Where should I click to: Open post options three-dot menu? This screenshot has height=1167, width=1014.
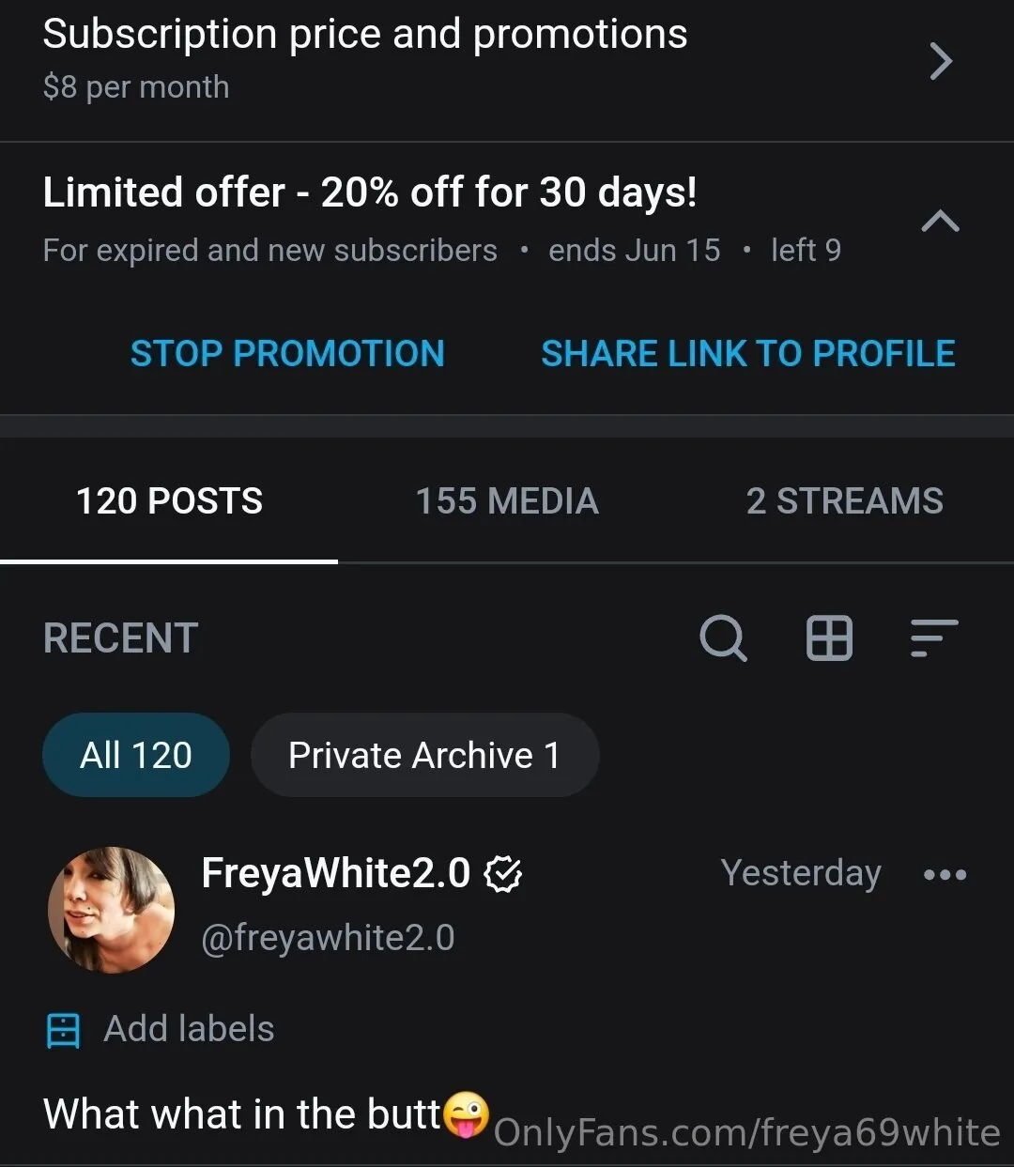[945, 875]
